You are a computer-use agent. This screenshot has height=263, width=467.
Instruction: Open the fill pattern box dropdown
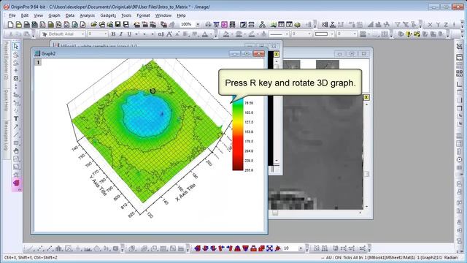[x=332, y=34]
